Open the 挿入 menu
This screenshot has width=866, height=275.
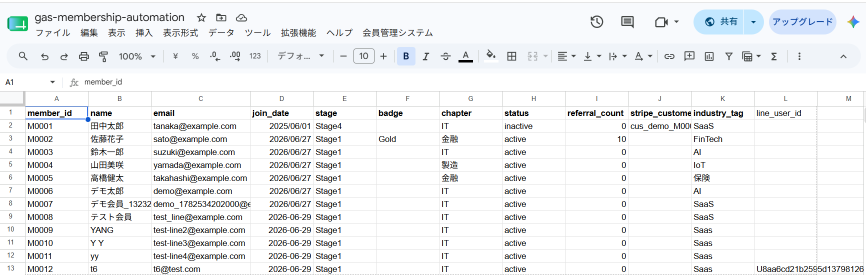144,33
